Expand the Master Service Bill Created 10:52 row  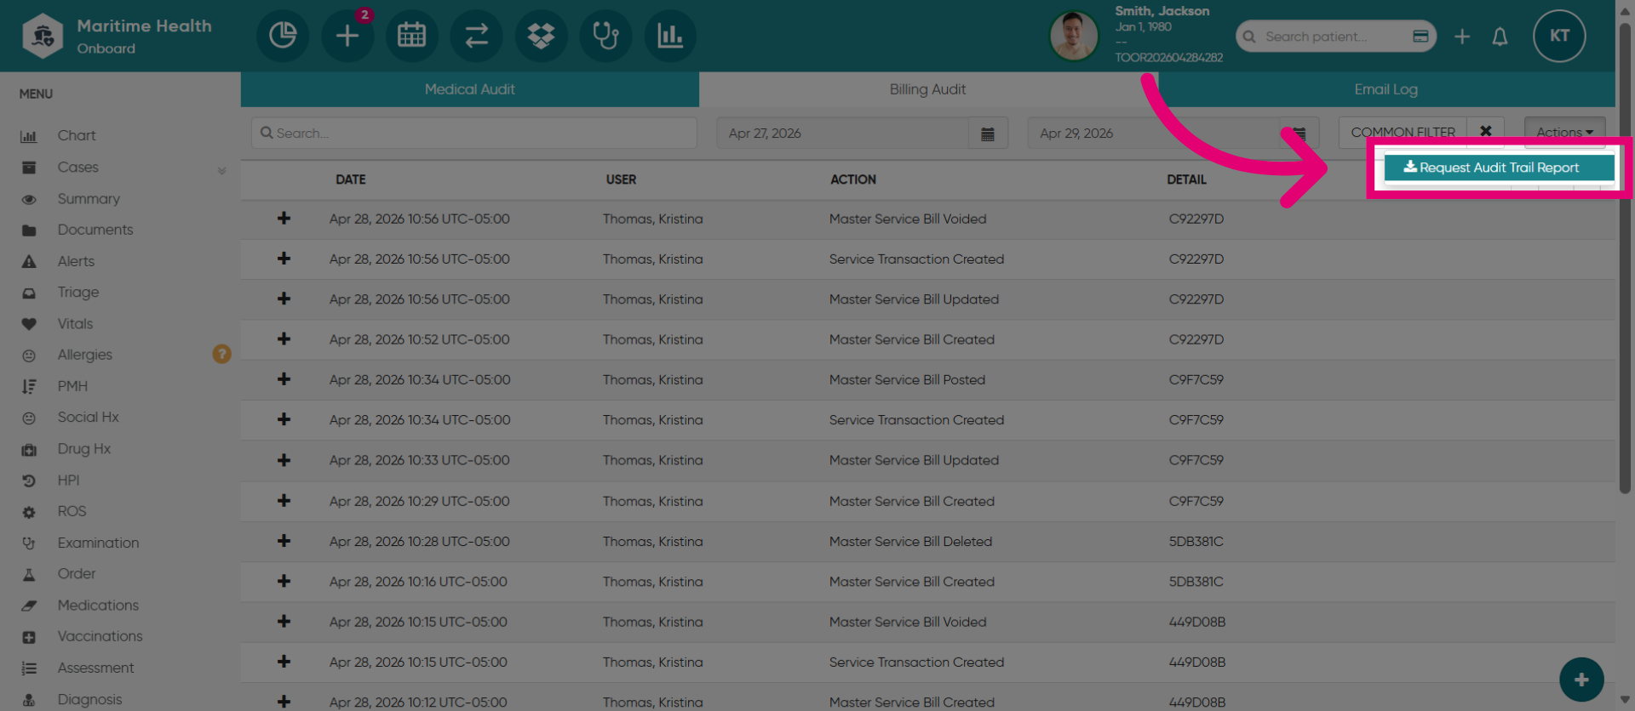click(284, 339)
